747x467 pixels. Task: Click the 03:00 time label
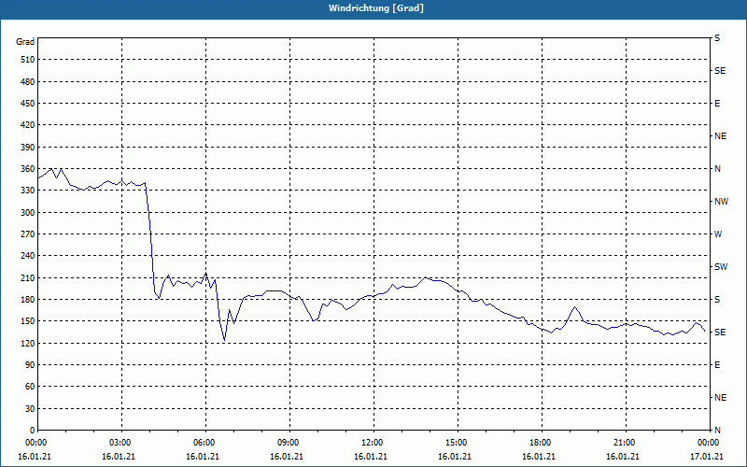tap(120, 443)
